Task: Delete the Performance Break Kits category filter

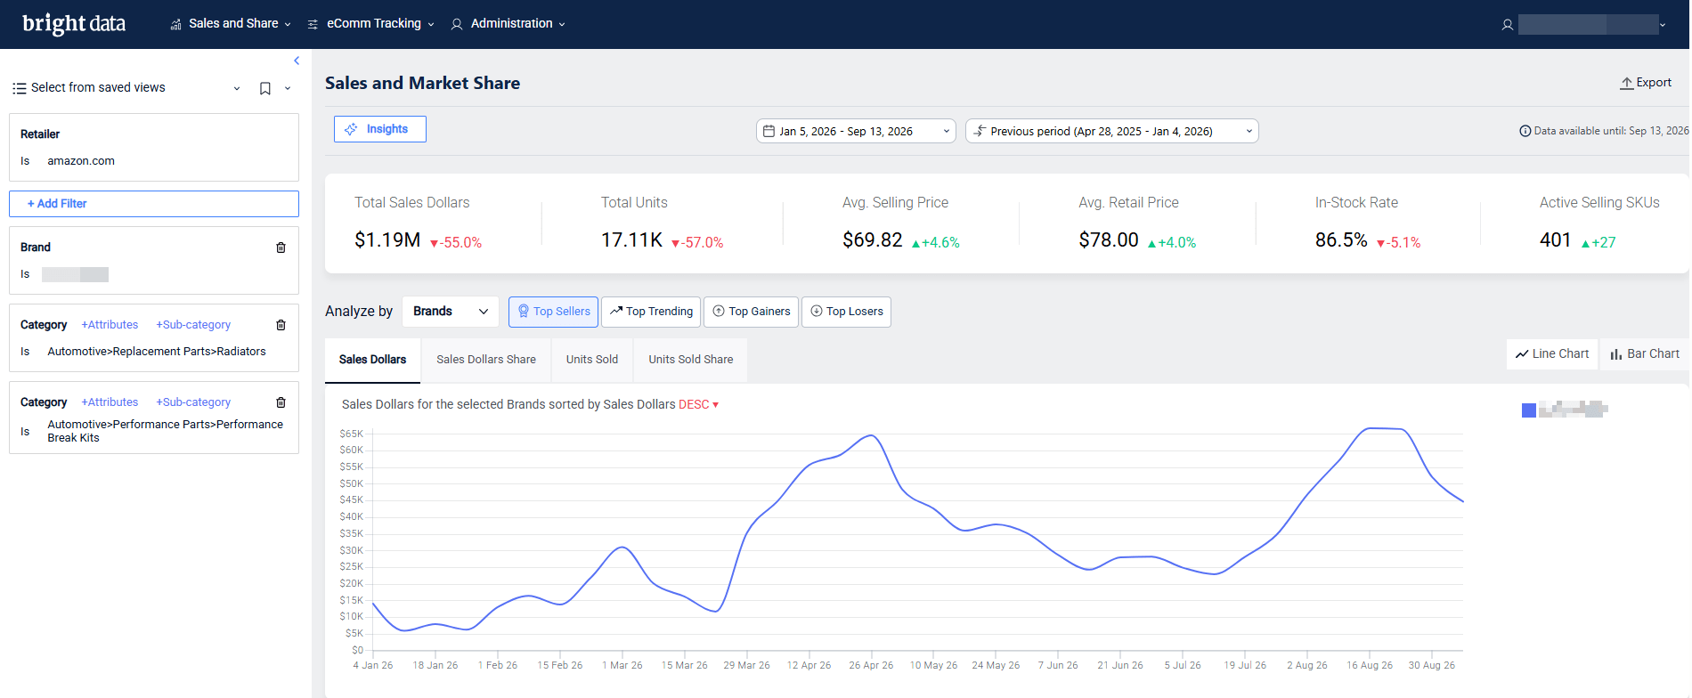Action: coord(281,402)
